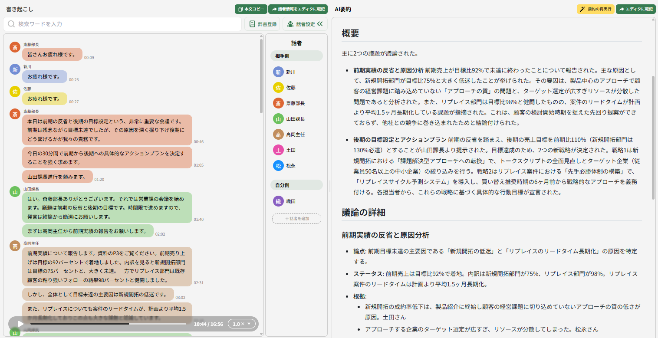The image size is (658, 338).
Task: Select speaker 松永 in speaker list
Action: tap(290, 166)
